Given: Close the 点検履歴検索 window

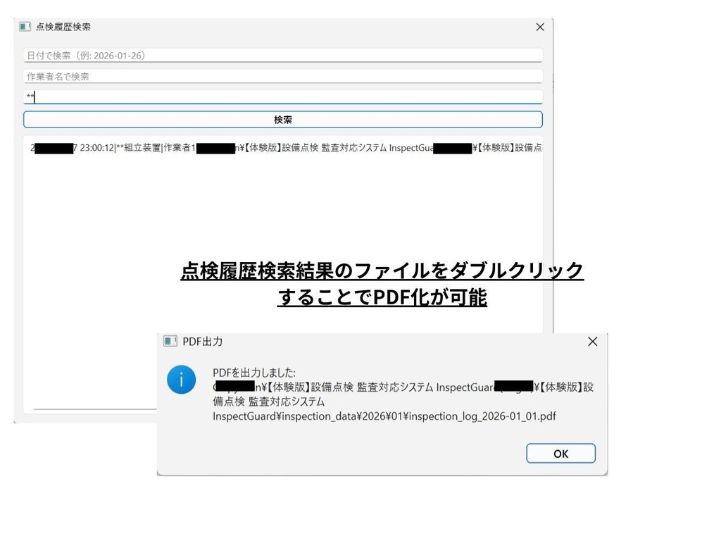Looking at the screenshot, I should pos(540,27).
